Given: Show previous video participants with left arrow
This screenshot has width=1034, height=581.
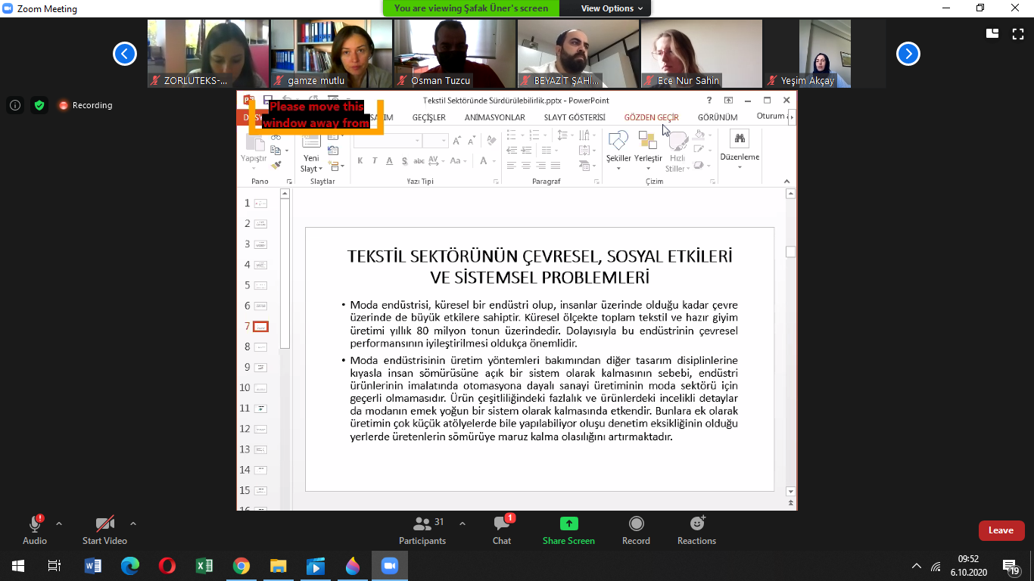Looking at the screenshot, I should [x=125, y=54].
